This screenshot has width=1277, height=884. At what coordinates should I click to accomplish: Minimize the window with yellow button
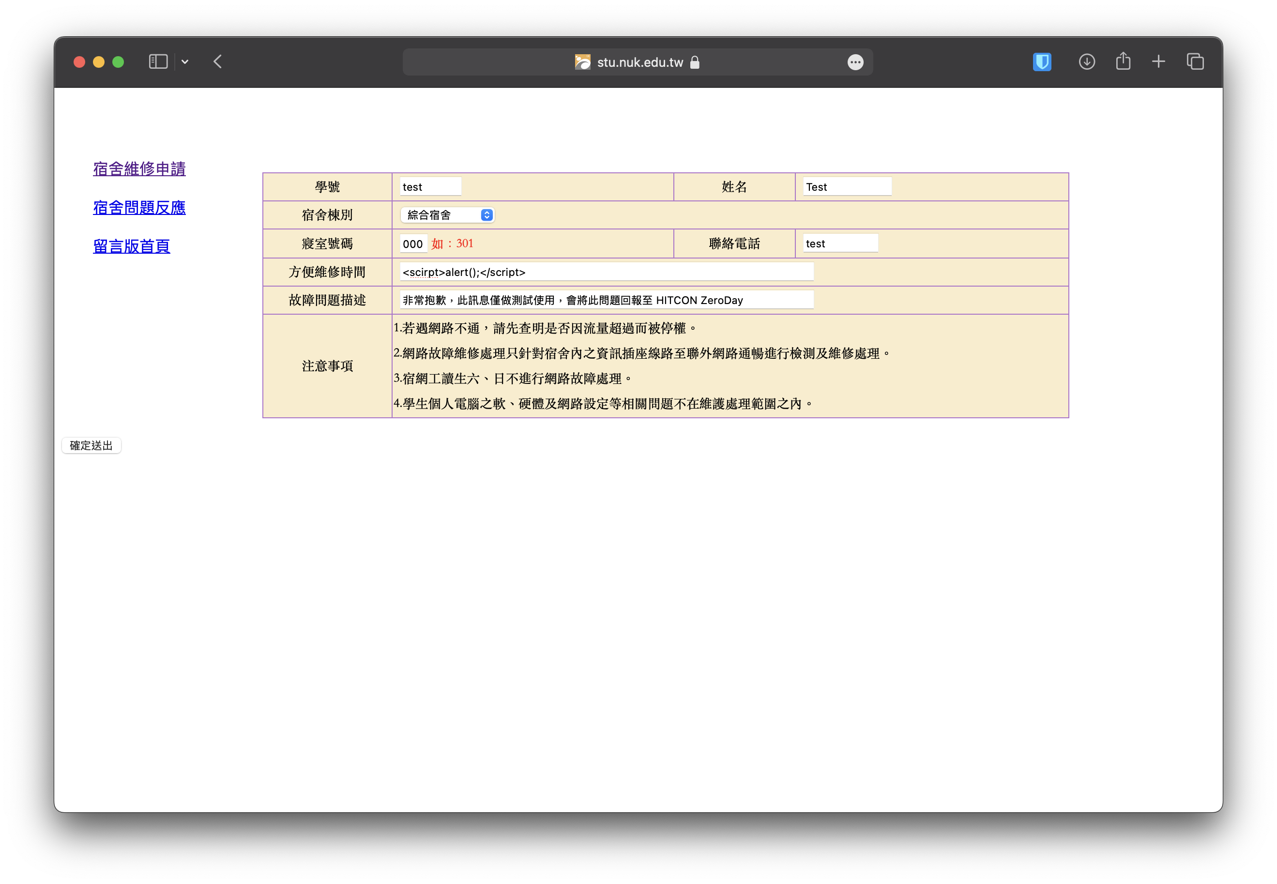[99, 62]
